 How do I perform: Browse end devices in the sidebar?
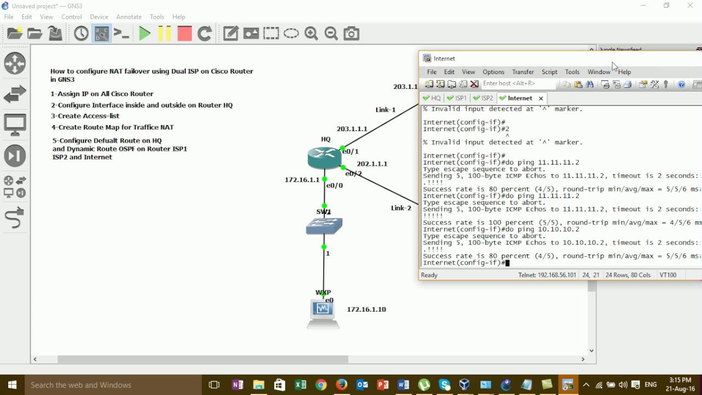(15, 125)
